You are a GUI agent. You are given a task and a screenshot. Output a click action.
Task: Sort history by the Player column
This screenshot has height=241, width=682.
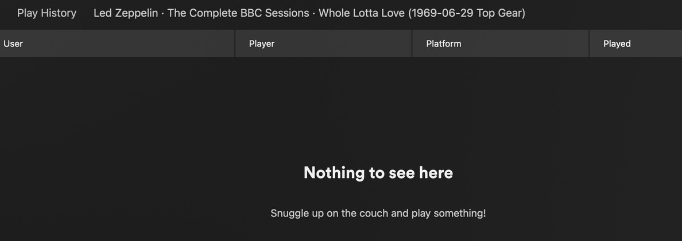(262, 44)
